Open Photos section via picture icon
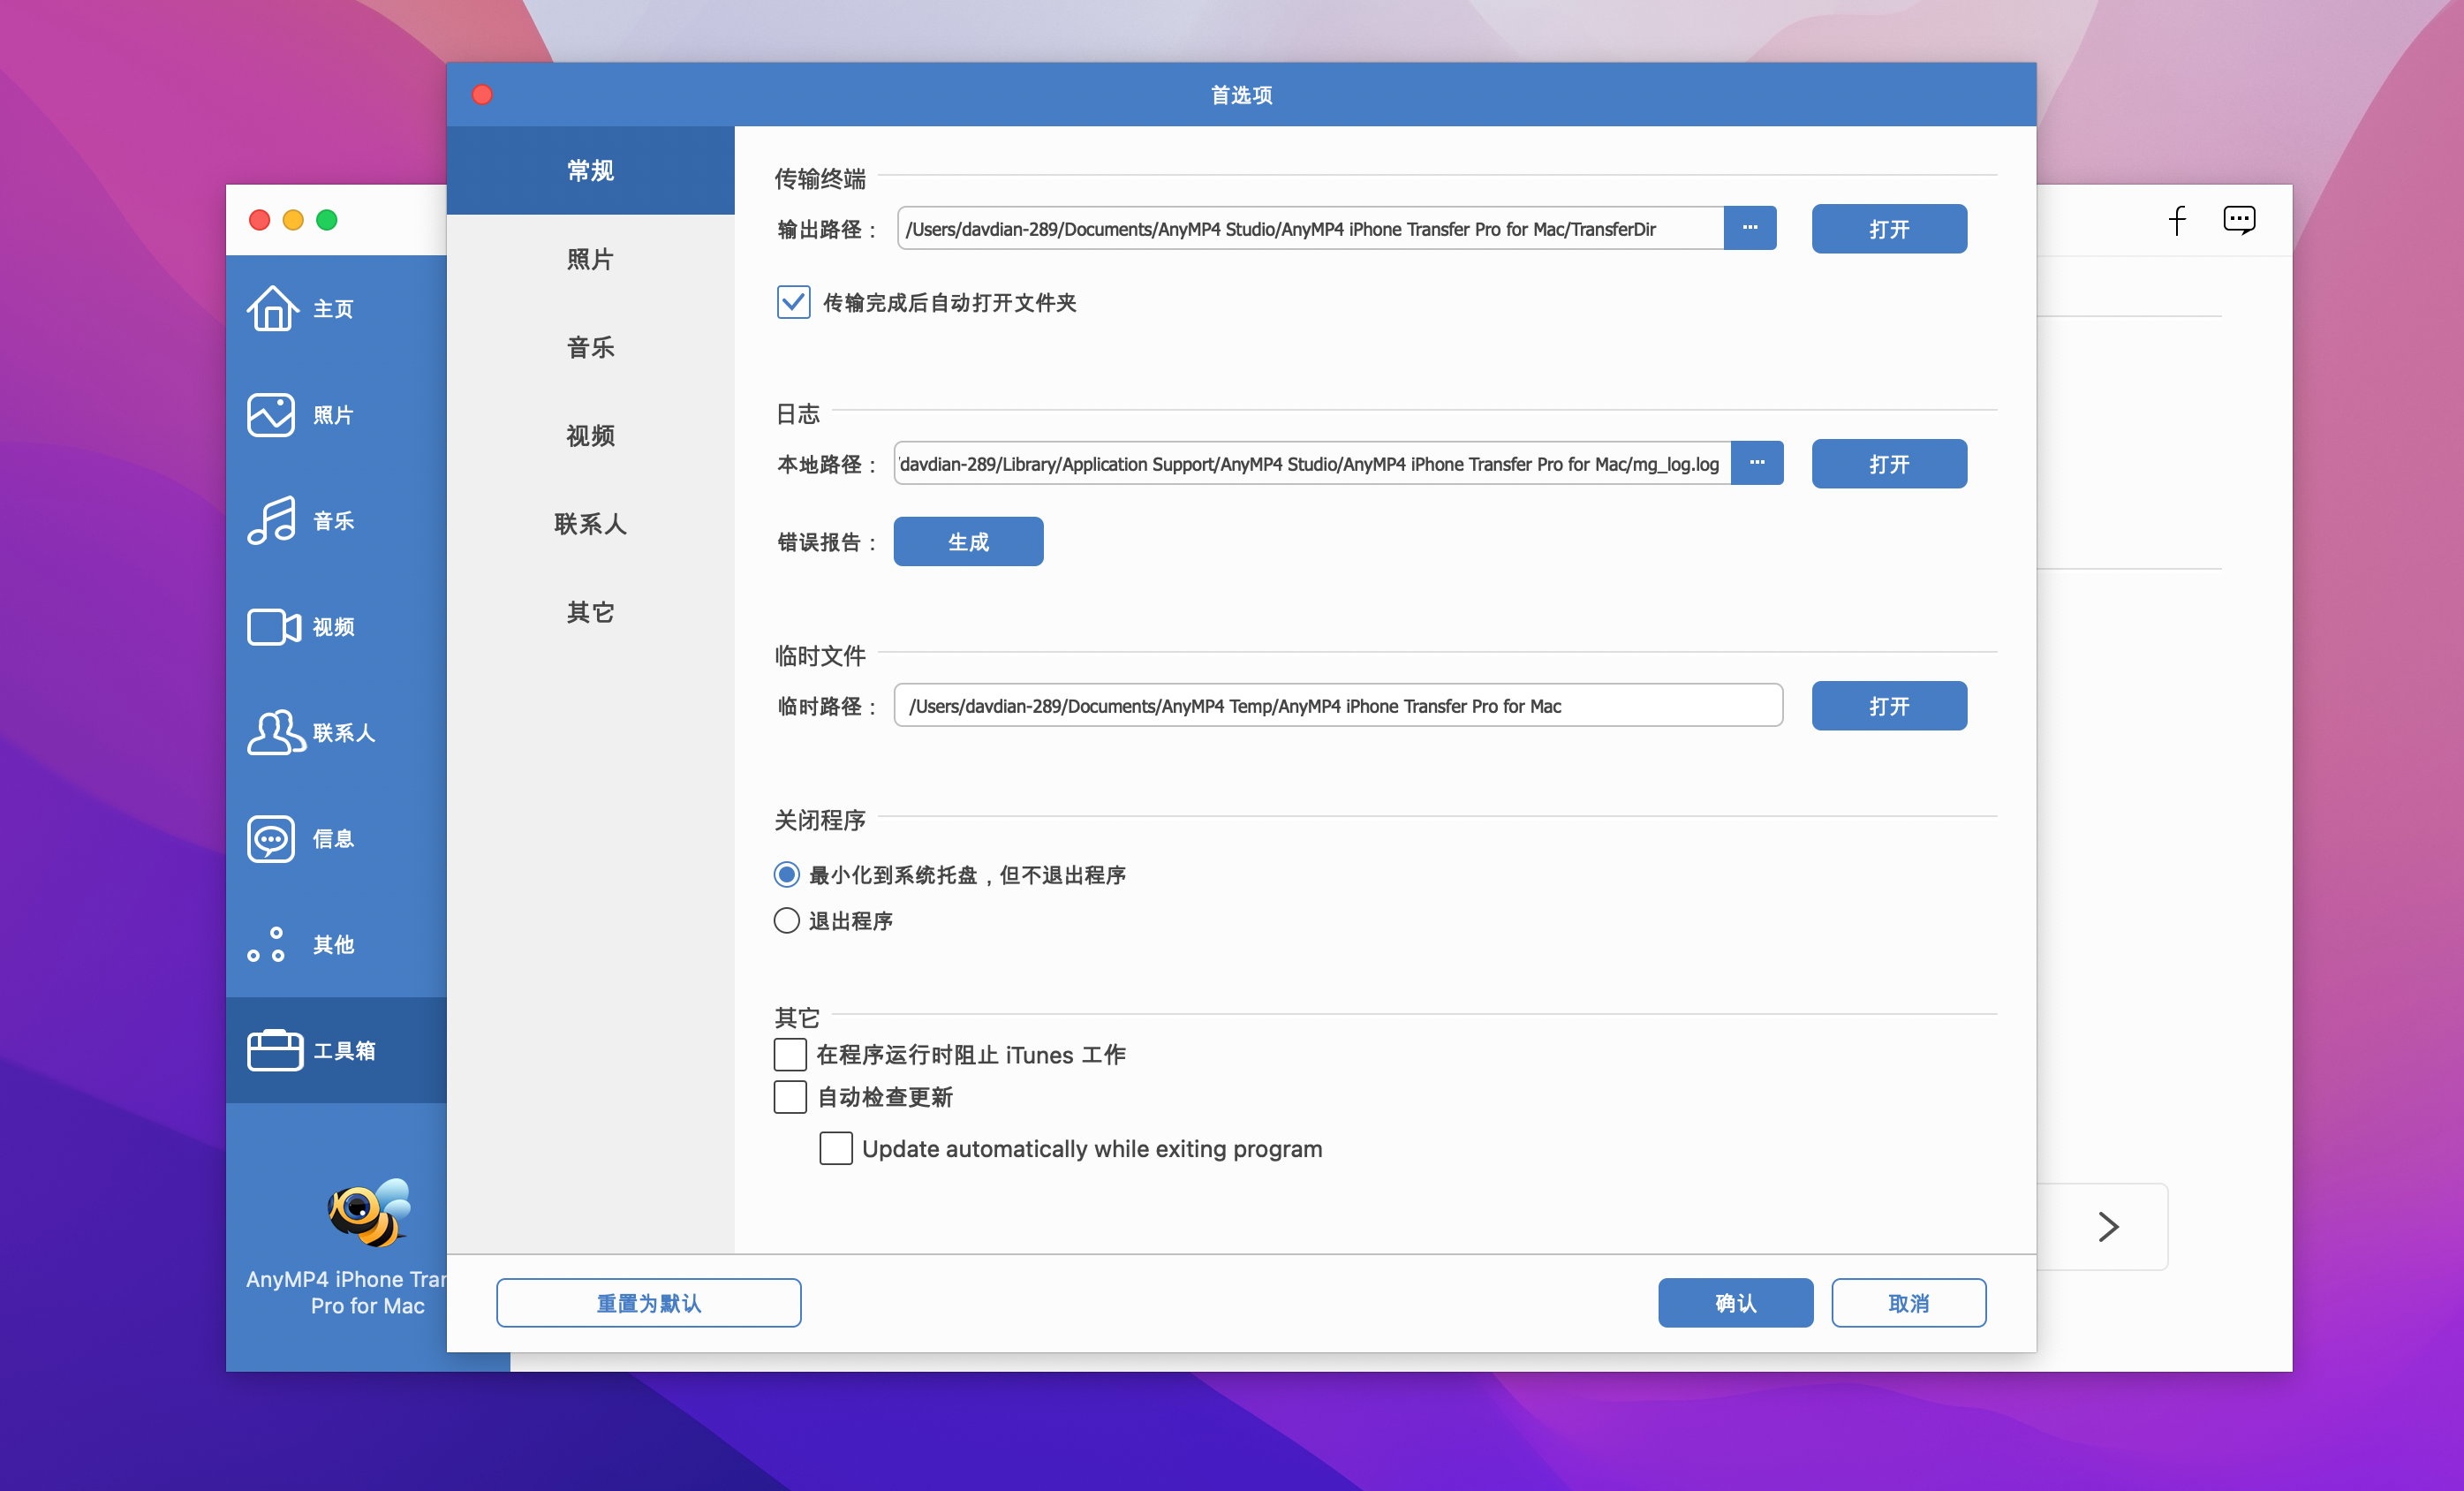Viewport: 2464px width, 1491px height. (271, 414)
